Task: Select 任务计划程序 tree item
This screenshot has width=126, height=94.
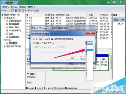Action: pyautogui.click(x=15, y=21)
